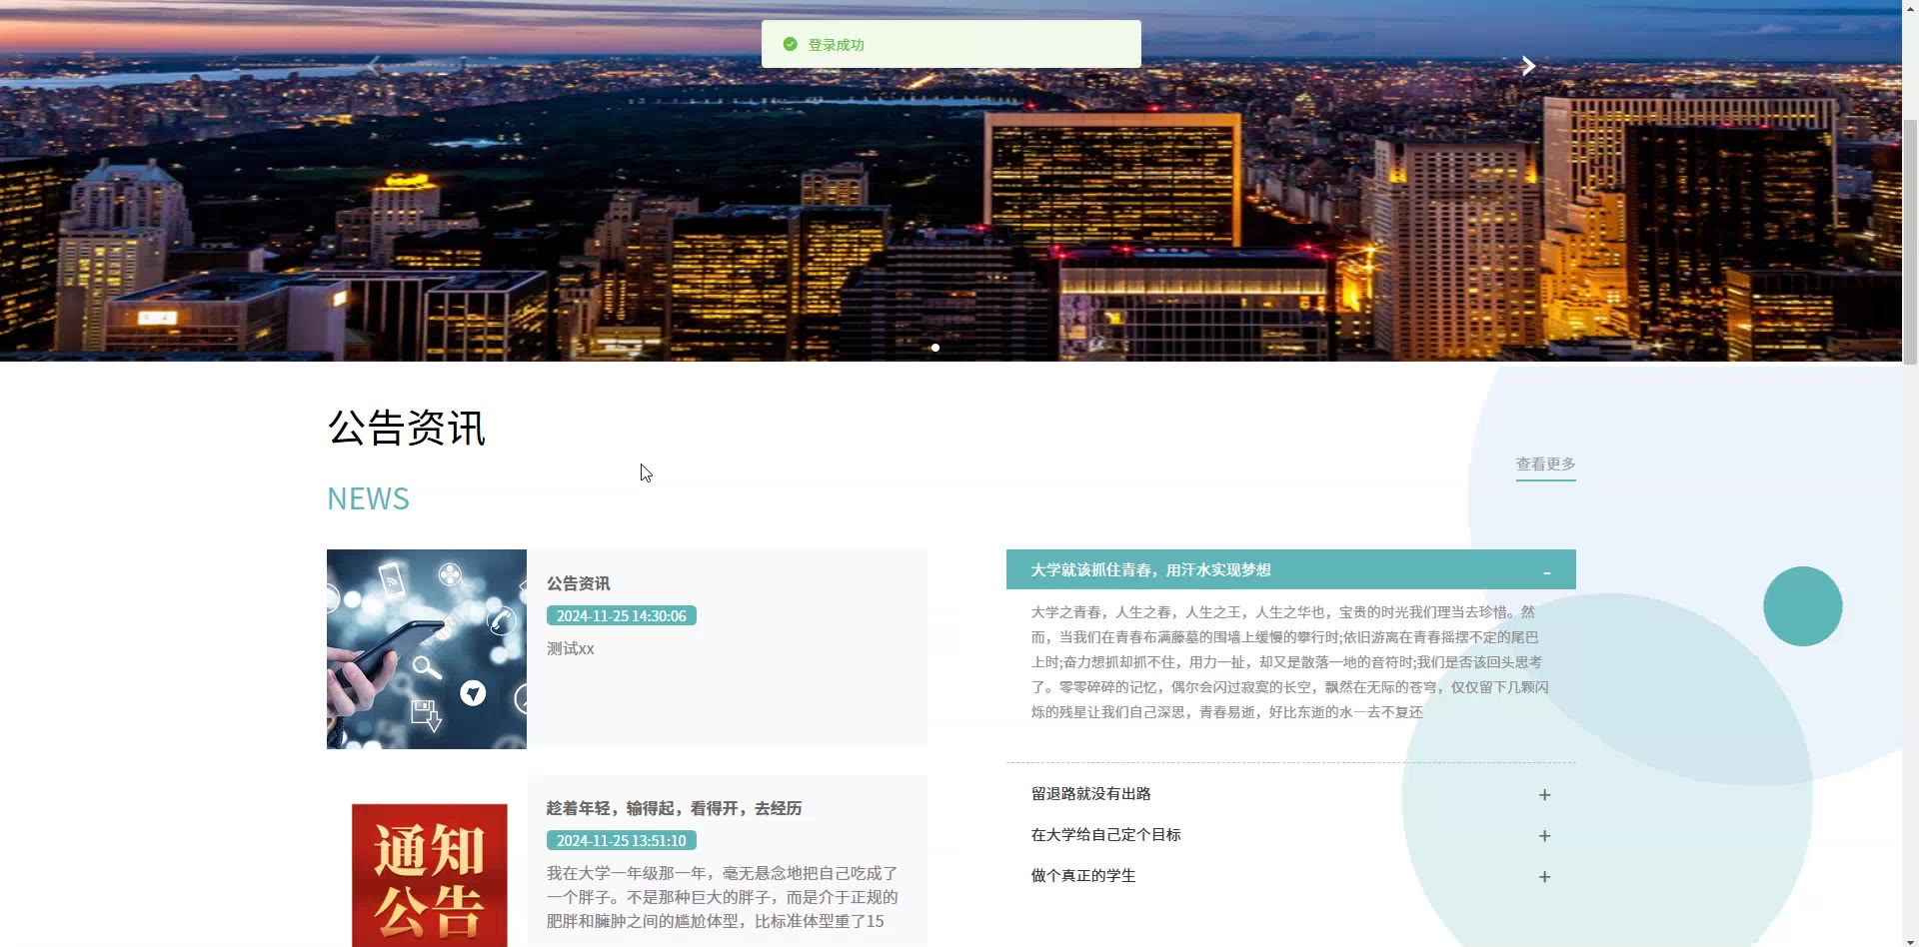Image resolution: width=1919 pixels, height=947 pixels.
Task: Click the teal floating circle button
Action: point(1802,606)
